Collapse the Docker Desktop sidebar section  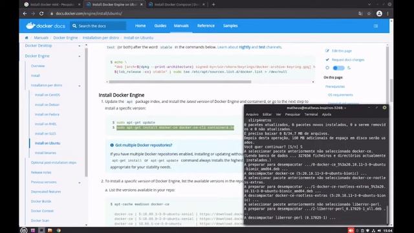[79, 46]
